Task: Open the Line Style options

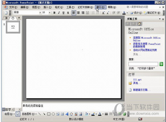Action: [x=106, y=114]
